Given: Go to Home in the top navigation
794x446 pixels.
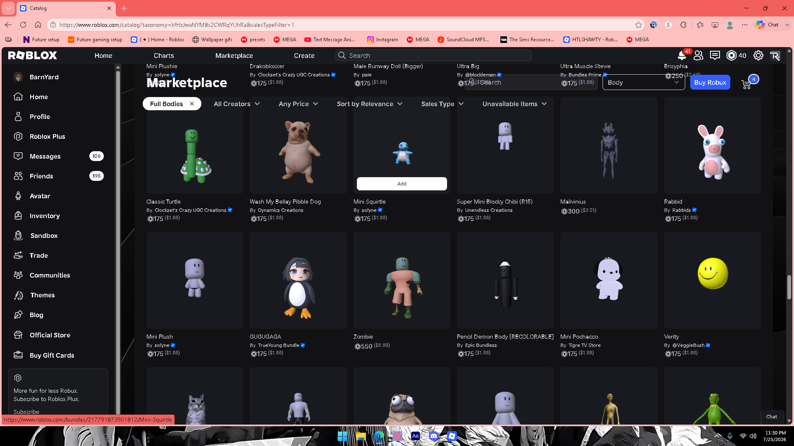Looking at the screenshot, I should (103, 56).
